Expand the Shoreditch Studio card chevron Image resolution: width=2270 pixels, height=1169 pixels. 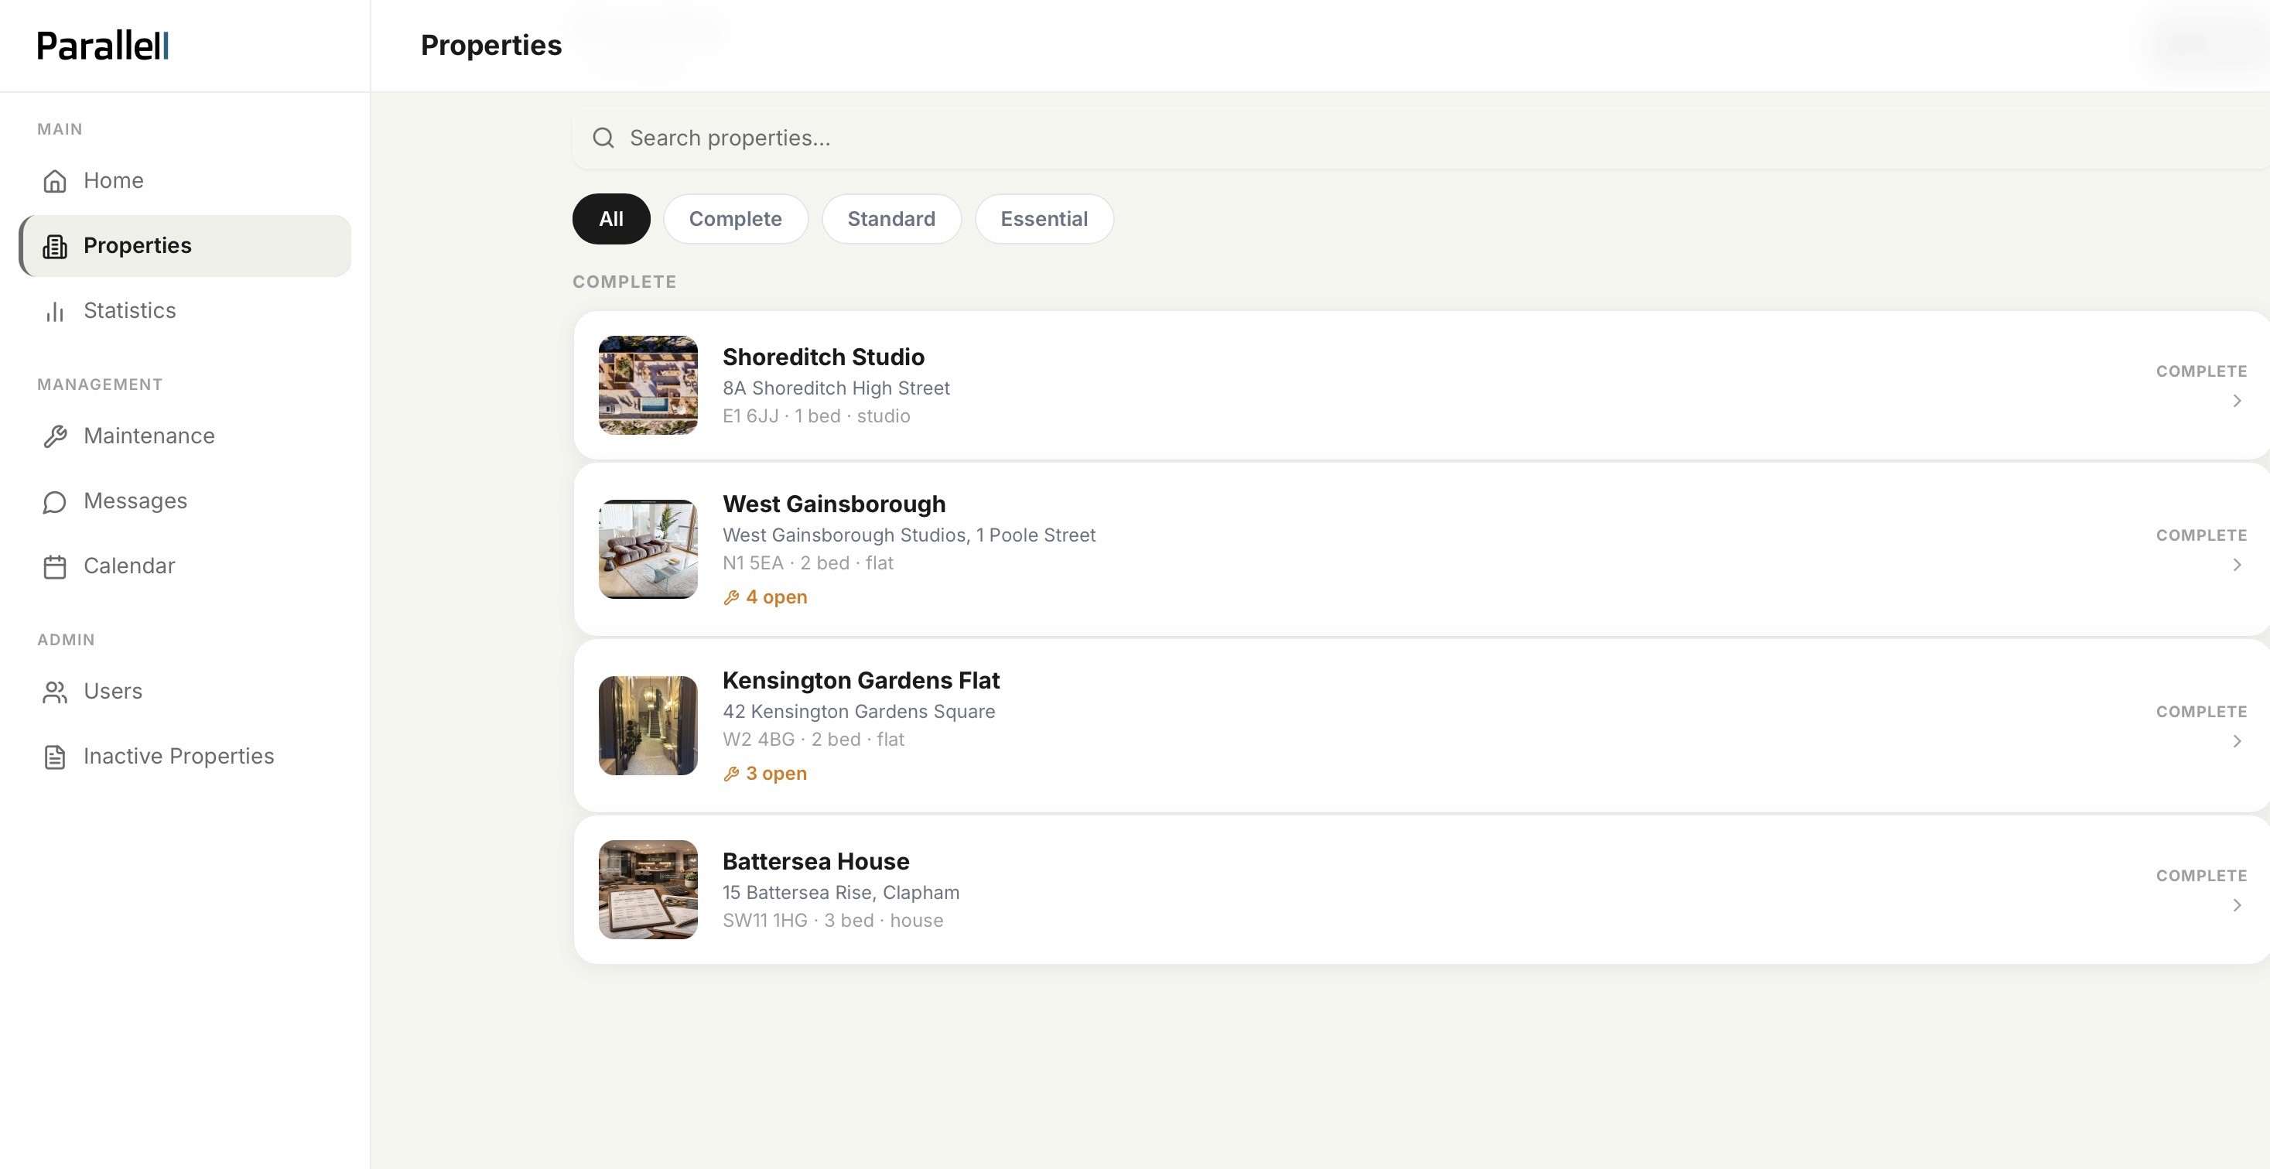tap(2237, 401)
